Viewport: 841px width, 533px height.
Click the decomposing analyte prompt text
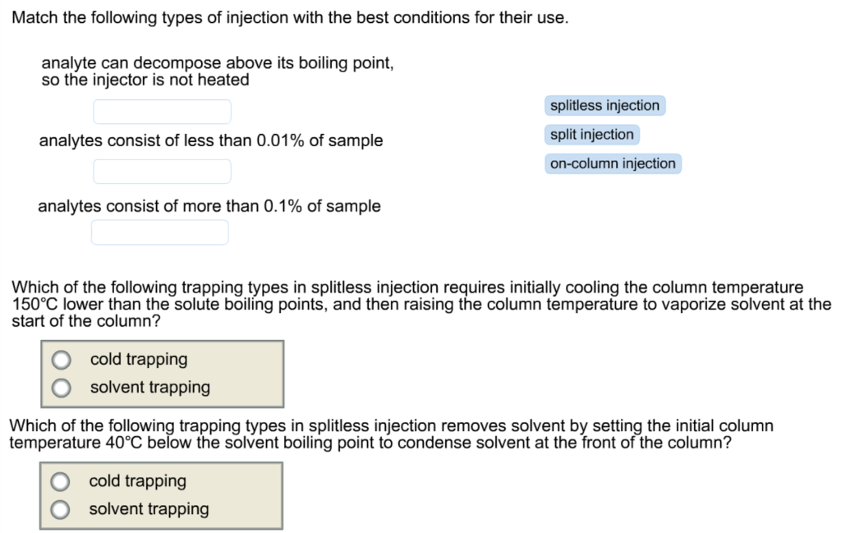point(218,71)
